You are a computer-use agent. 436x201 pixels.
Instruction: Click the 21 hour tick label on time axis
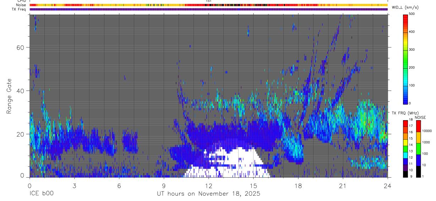[x=343, y=186]
